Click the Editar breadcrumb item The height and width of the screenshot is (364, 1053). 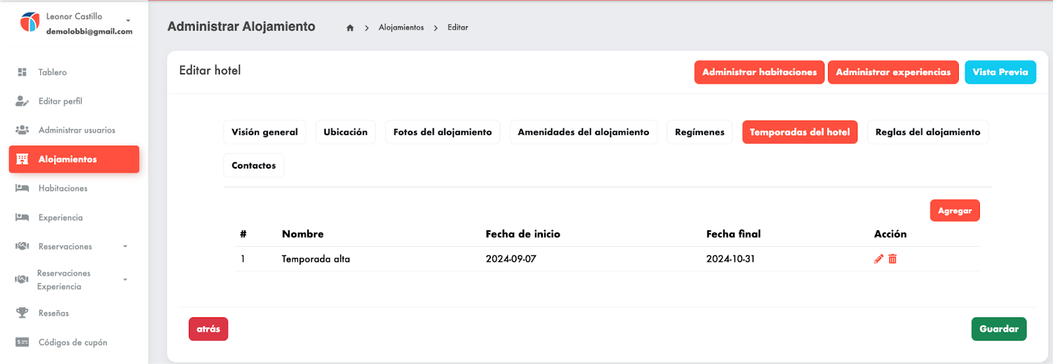click(x=458, y=28)
